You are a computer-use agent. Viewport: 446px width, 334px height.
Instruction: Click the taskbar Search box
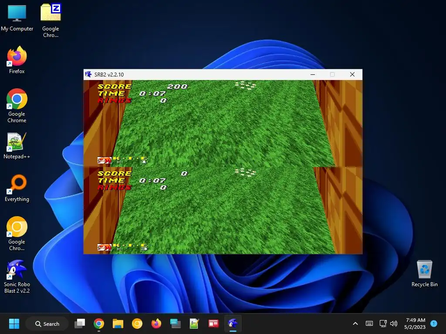point(47,324)
